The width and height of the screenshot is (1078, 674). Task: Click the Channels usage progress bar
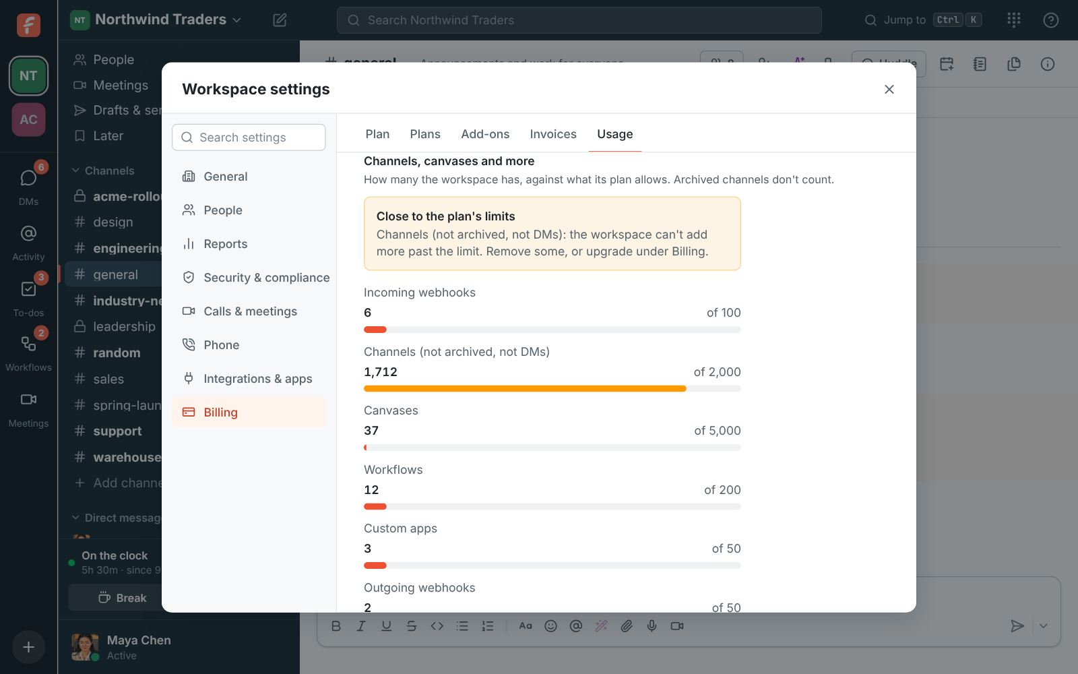pos(552,389)
